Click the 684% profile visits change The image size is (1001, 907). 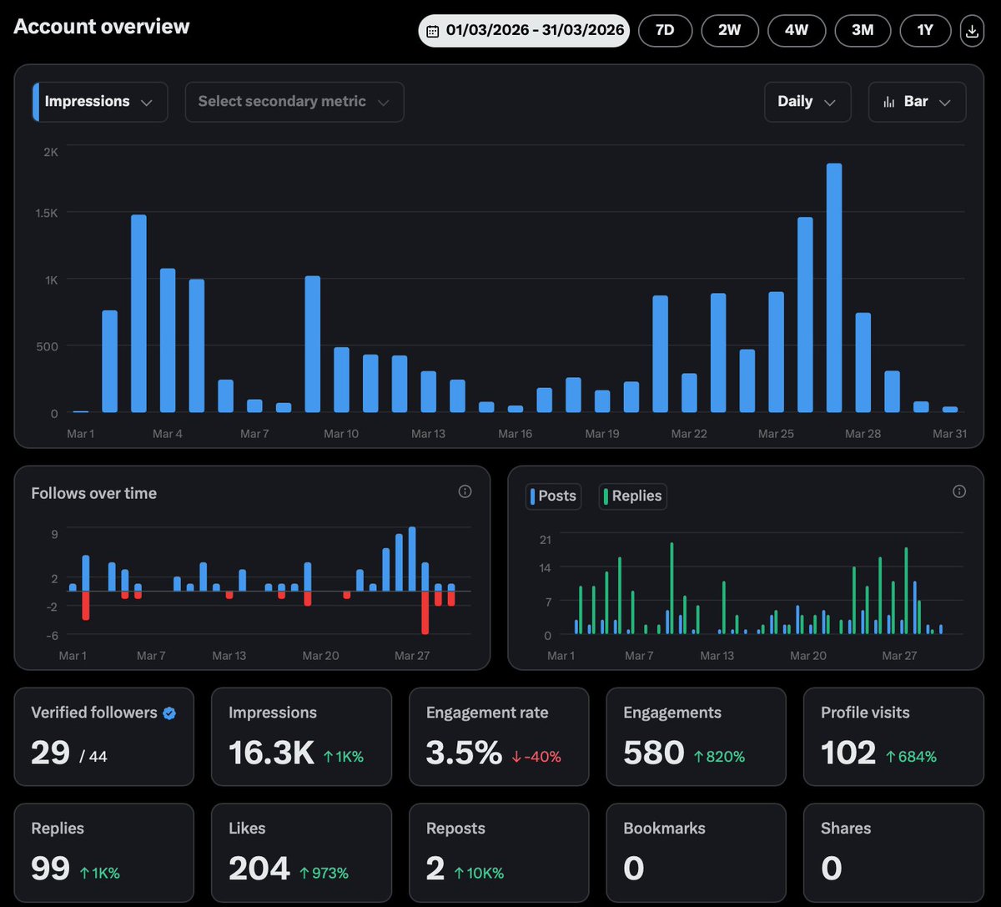click(911, 757)
